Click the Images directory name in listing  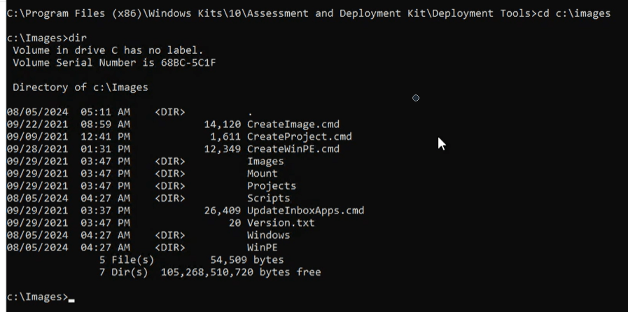click(265, 162)
